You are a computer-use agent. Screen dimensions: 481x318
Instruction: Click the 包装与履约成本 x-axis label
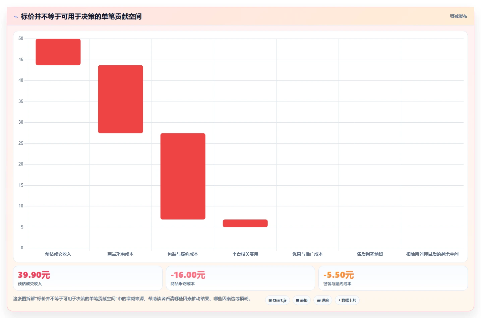tap(183, 254)
